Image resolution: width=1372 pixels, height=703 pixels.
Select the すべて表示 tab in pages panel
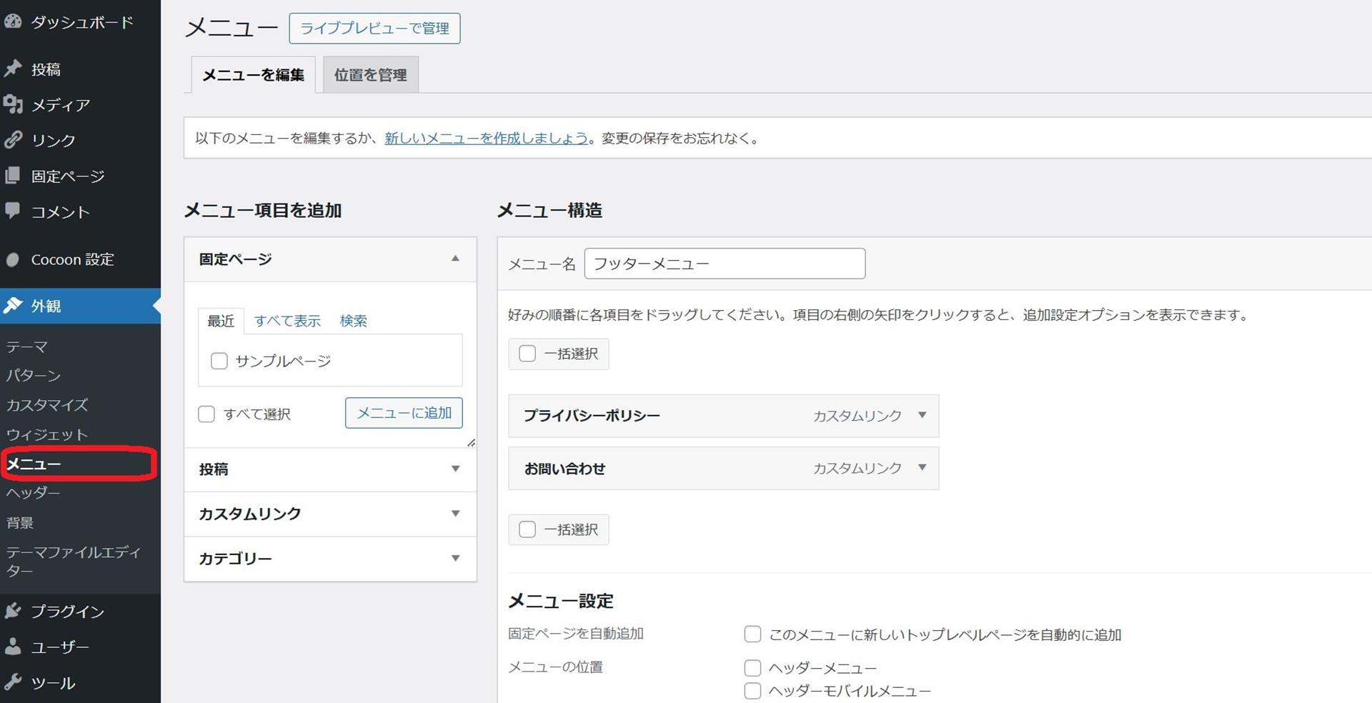(287, 321)
